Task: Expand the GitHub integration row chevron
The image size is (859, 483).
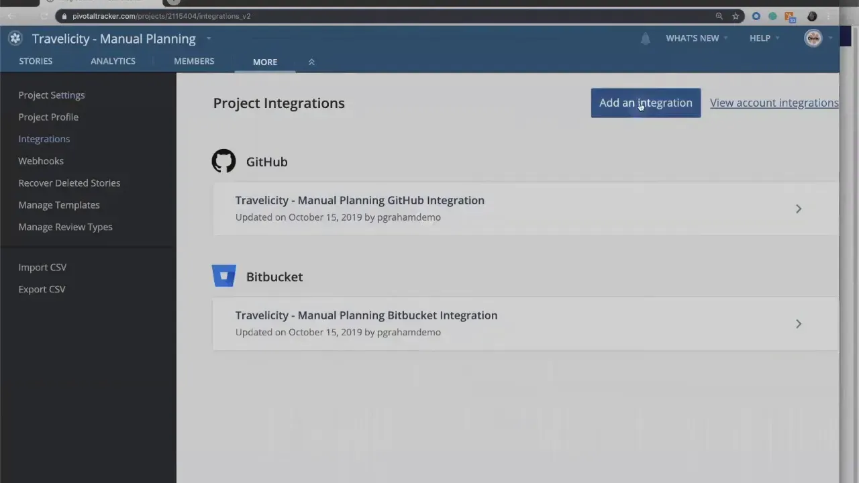Action: pyautogui.click(x=798, y=209)
